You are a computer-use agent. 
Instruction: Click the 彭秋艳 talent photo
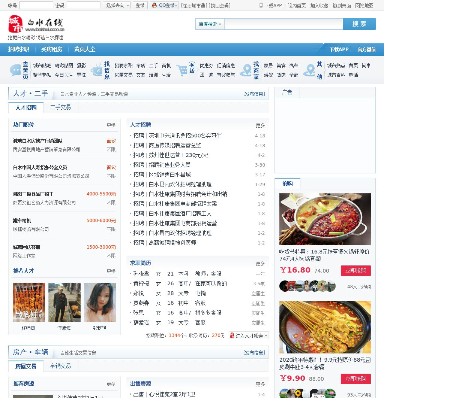(x=100, y=302)
